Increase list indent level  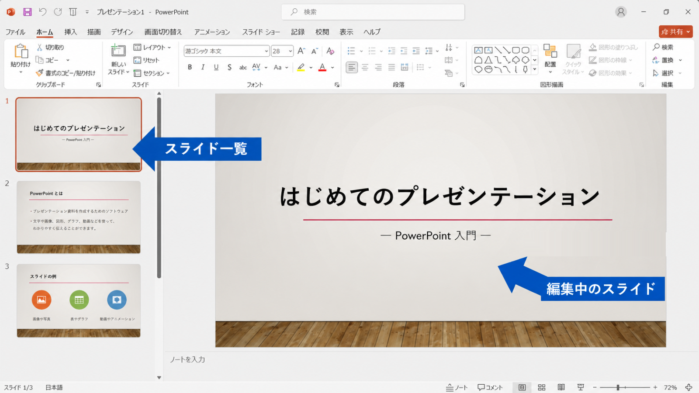(404, 51)
